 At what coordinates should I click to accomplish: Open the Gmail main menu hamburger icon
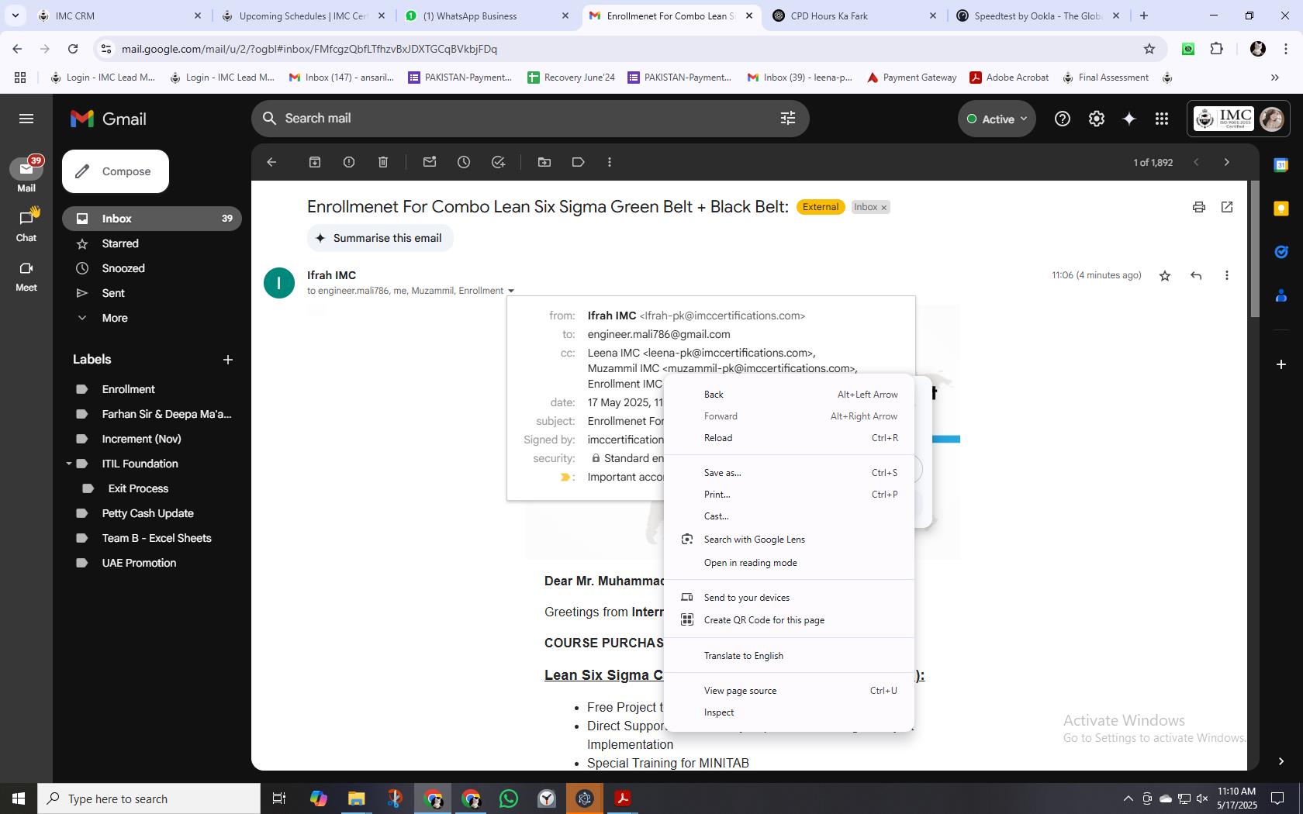click(26, 119)
